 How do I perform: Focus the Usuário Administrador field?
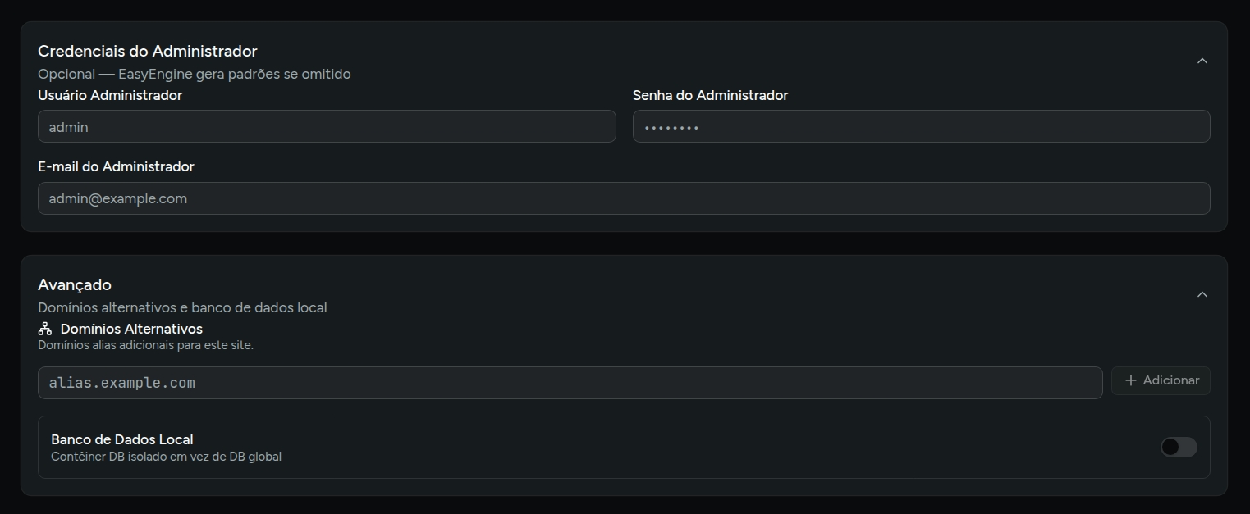[x=327, y=127]
